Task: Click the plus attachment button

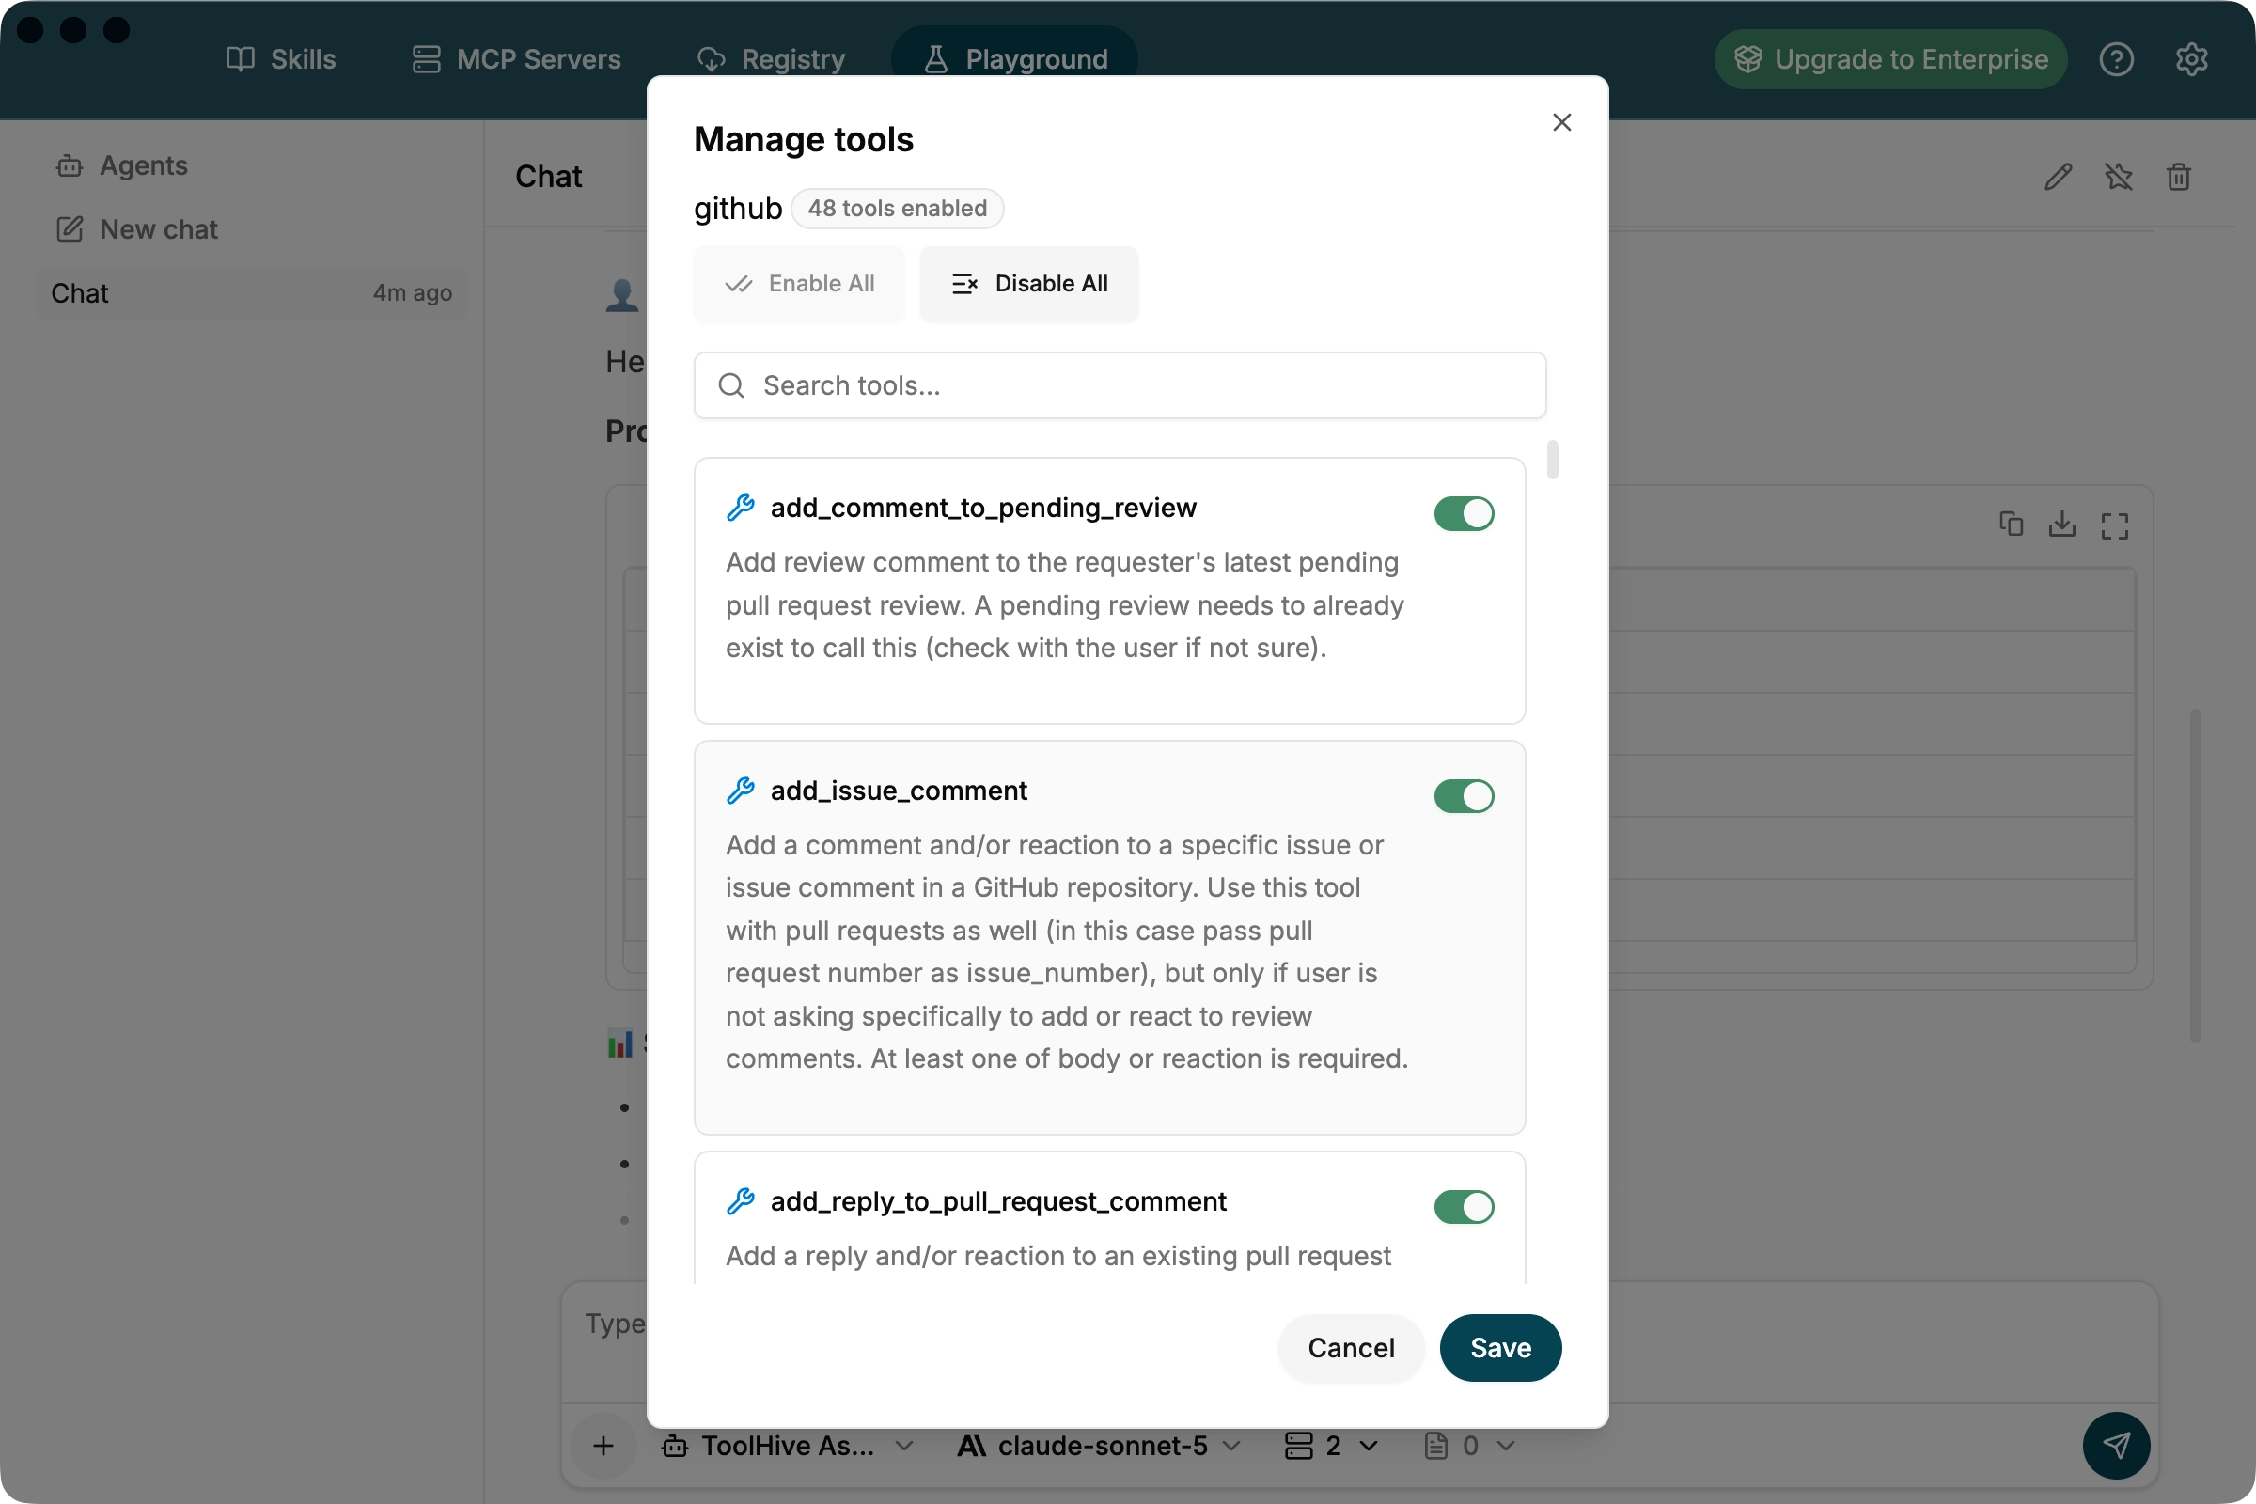Action: pos(603,1446)
